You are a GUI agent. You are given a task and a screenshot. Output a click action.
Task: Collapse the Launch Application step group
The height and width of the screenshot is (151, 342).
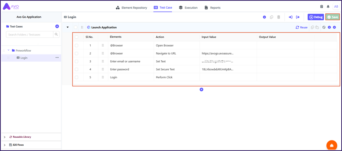[67, 27]
